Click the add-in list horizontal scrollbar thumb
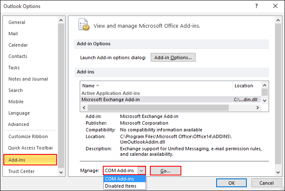 point(158,107)
